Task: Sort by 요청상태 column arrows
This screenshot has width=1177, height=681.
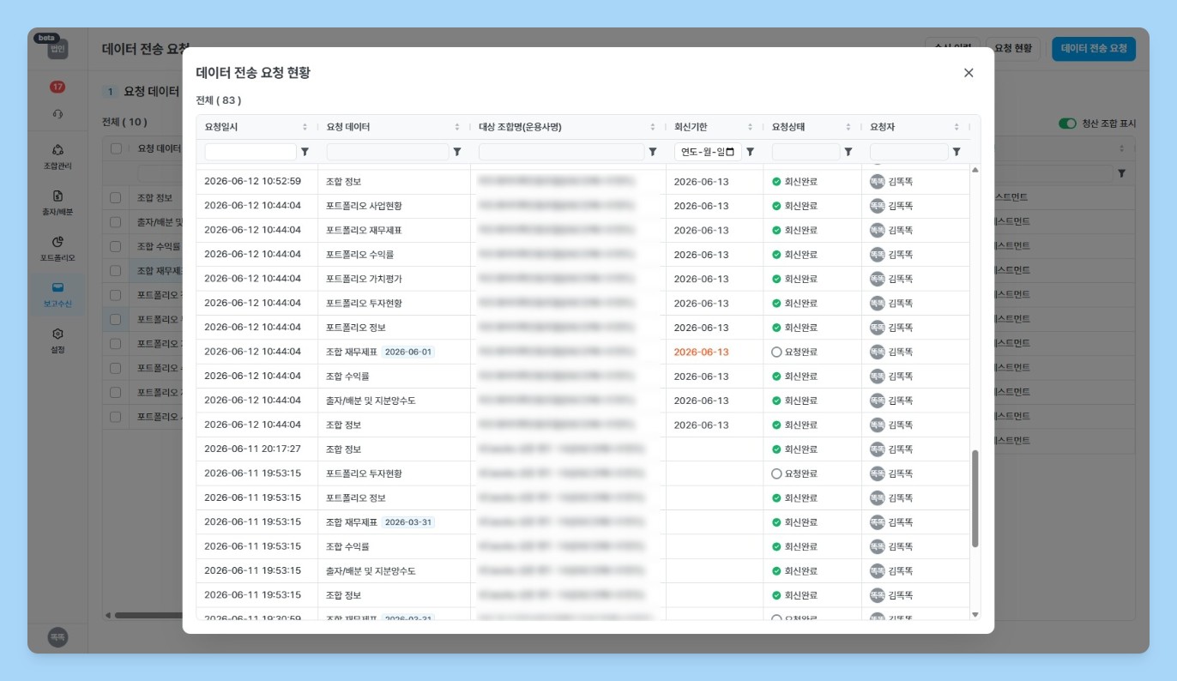Action: point(848,127)
